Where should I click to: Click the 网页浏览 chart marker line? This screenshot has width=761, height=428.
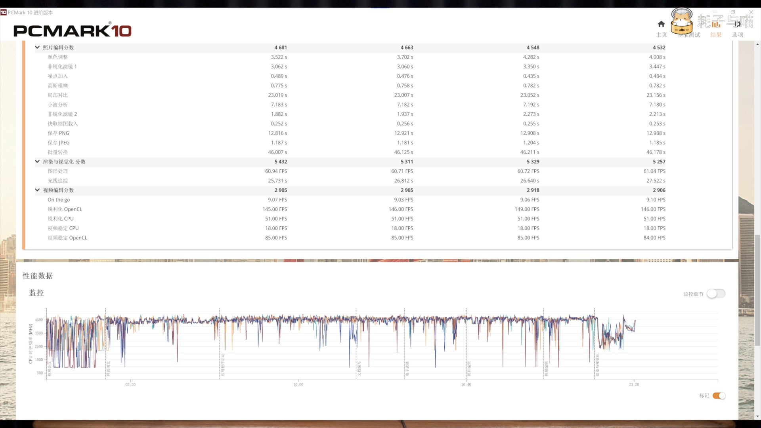(x=105, y=344)
